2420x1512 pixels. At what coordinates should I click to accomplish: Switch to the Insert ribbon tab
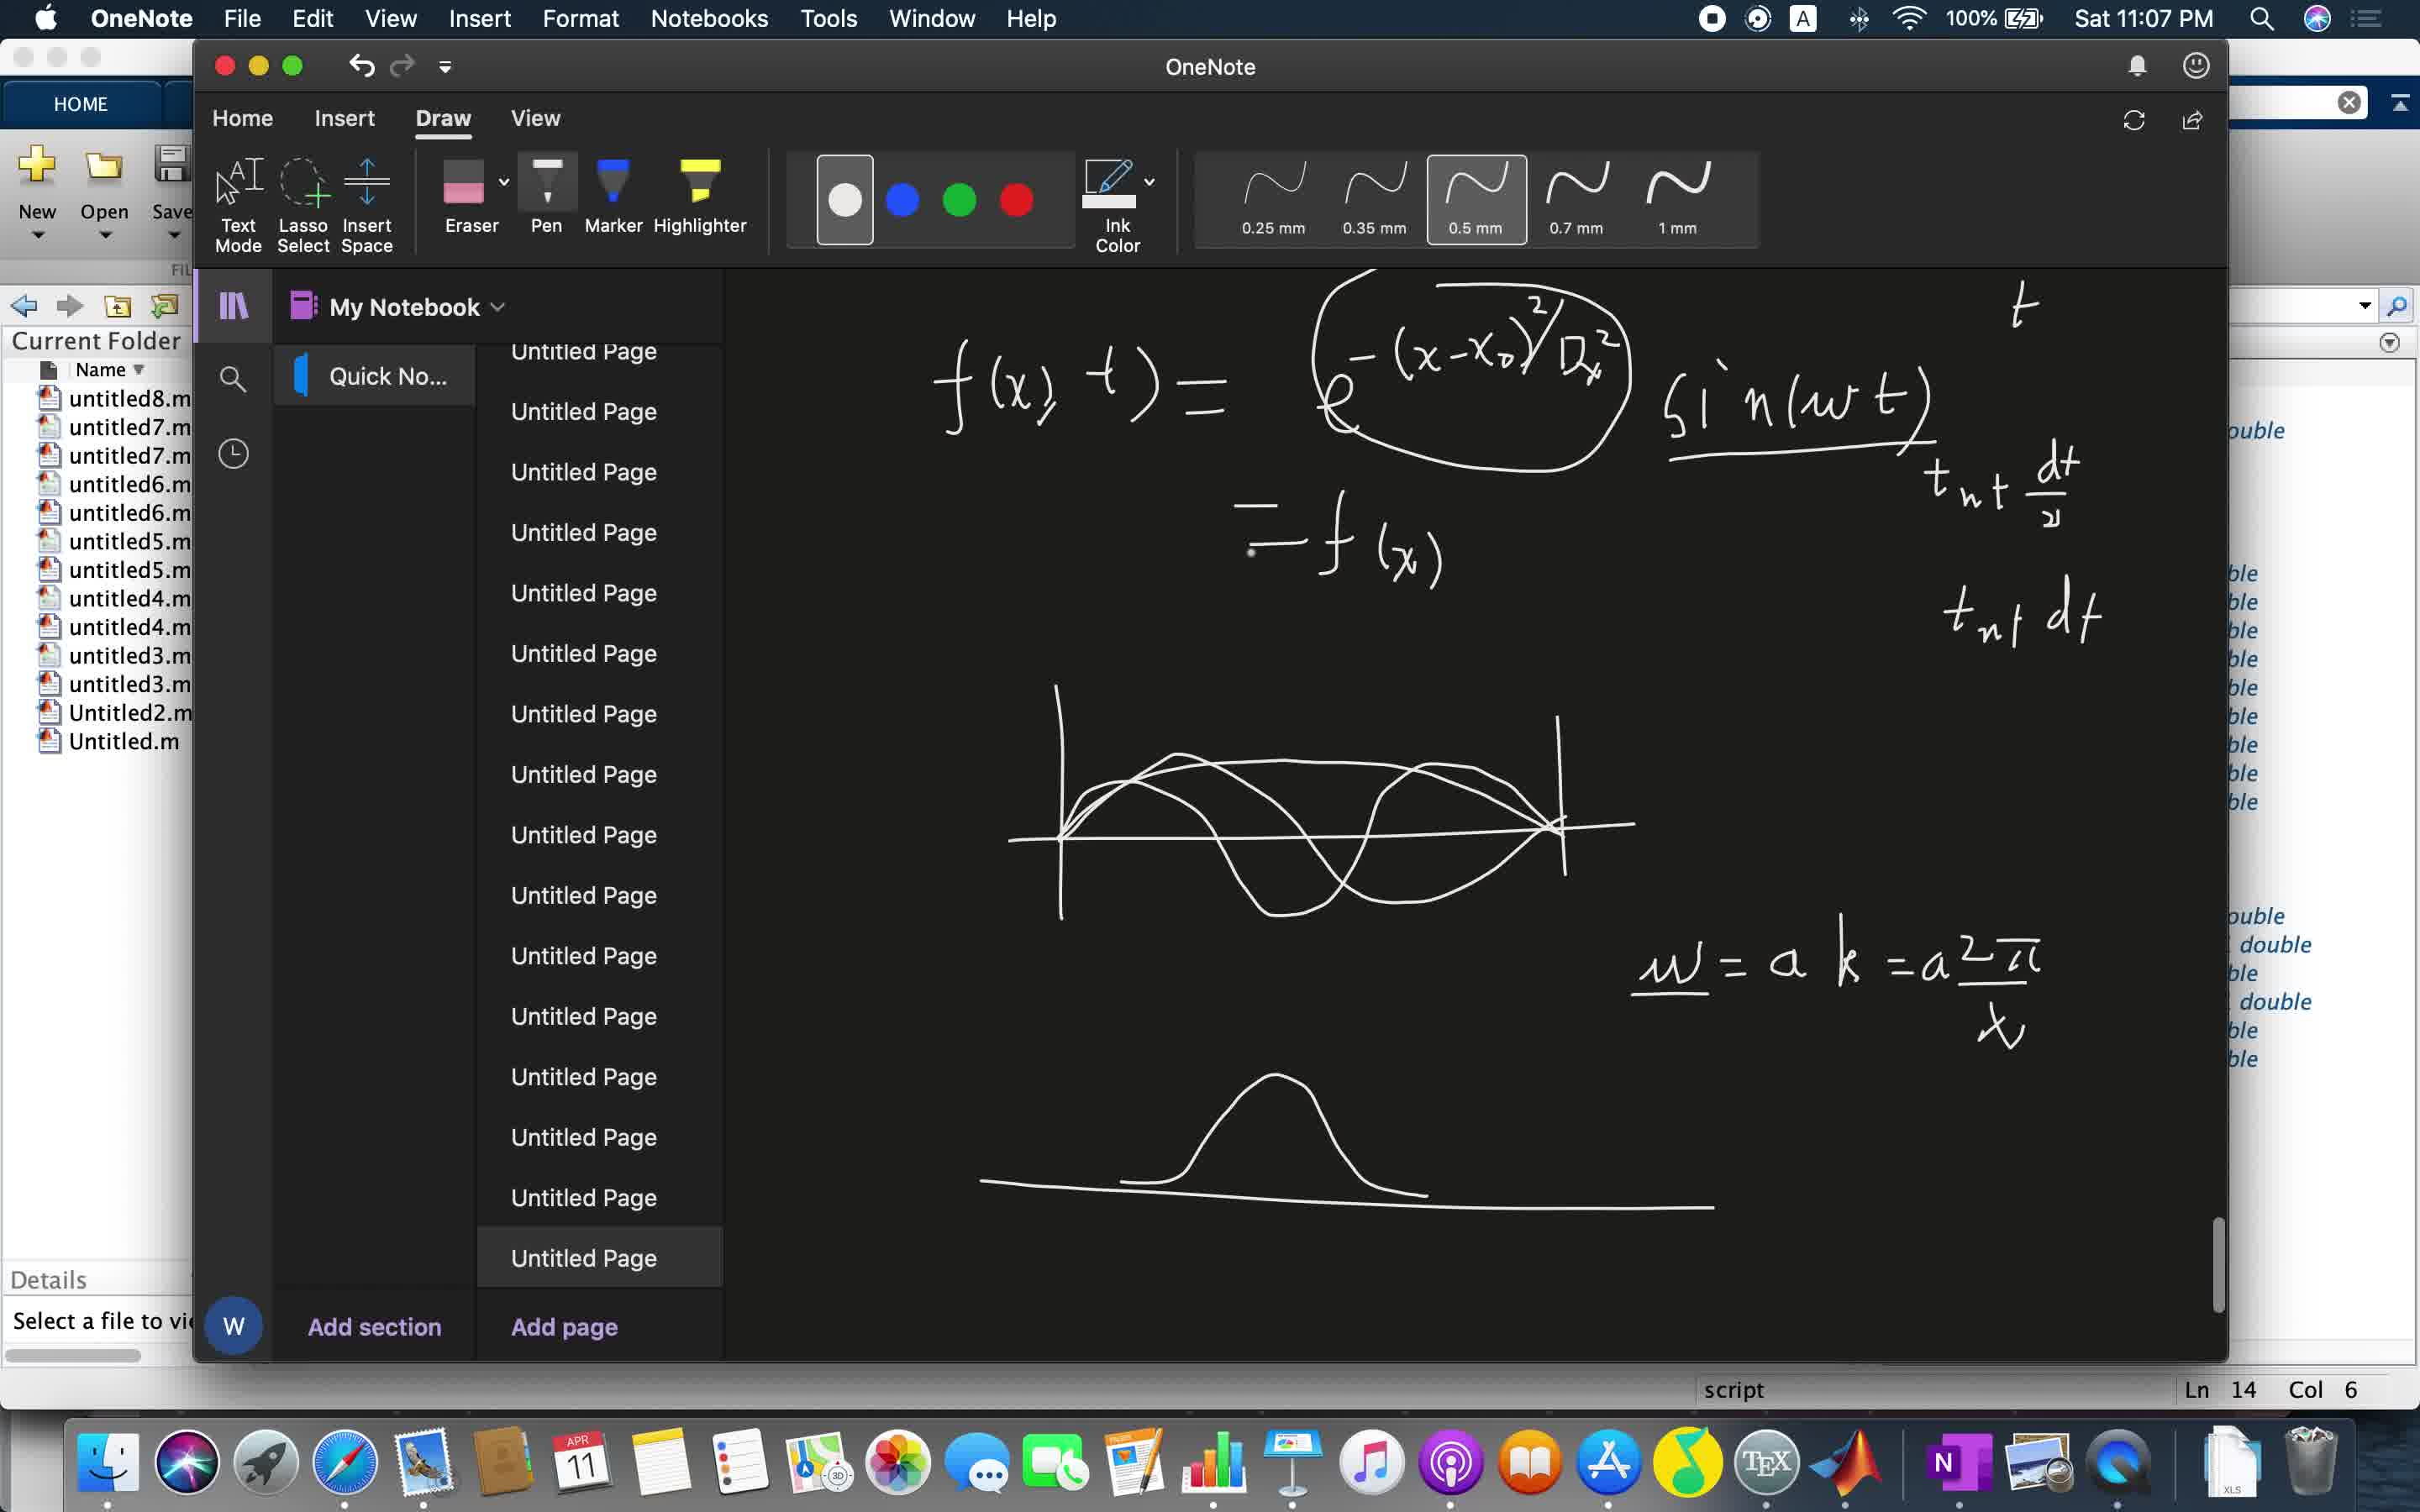(344, 118)
